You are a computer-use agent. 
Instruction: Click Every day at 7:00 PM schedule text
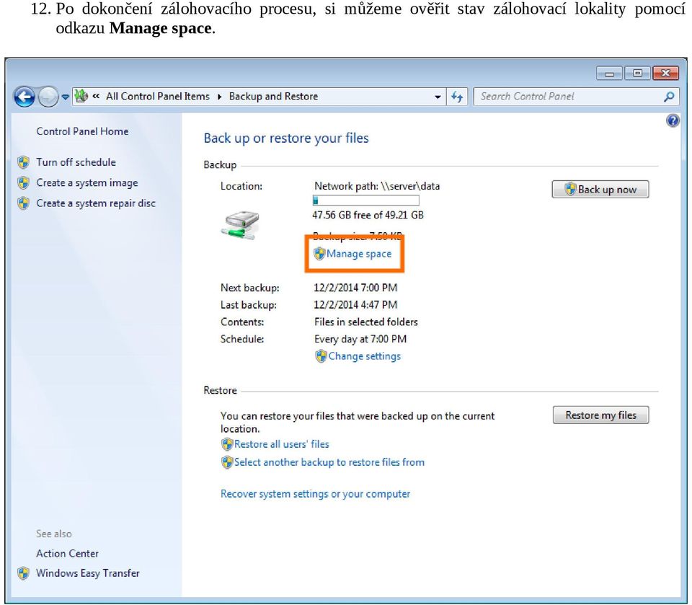(360, 339)
